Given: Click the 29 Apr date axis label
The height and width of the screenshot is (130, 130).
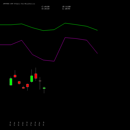Looking at the screenshot, I should pyautogui.click(x=39, y=124).
